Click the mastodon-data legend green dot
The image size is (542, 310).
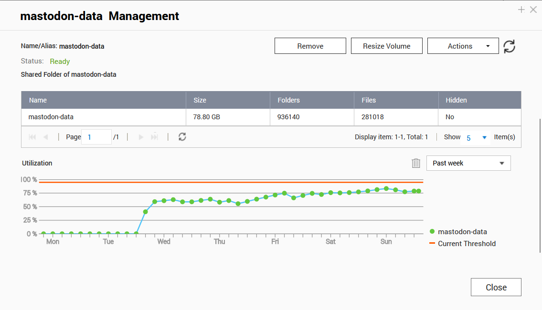coord(432,232)
